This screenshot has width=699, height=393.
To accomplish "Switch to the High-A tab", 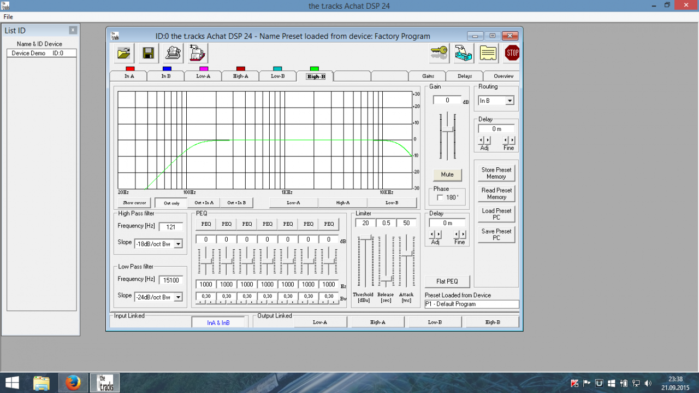I will coord(240,76).
